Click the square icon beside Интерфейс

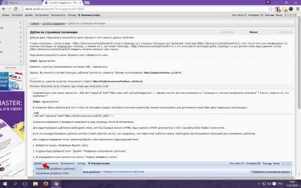tap(262, 15)
